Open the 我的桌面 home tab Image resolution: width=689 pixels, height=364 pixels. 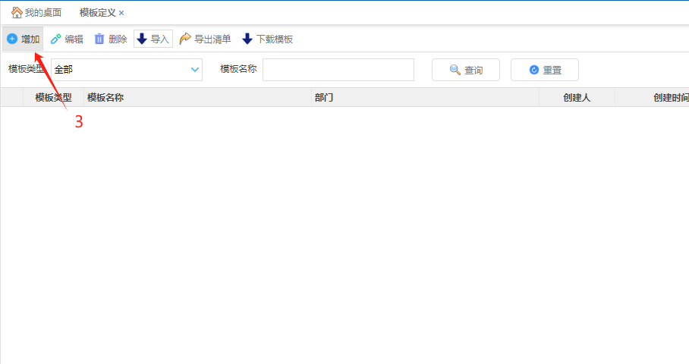[36, 13]
